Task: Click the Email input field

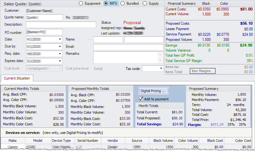Action: click(x=128, y=47)
